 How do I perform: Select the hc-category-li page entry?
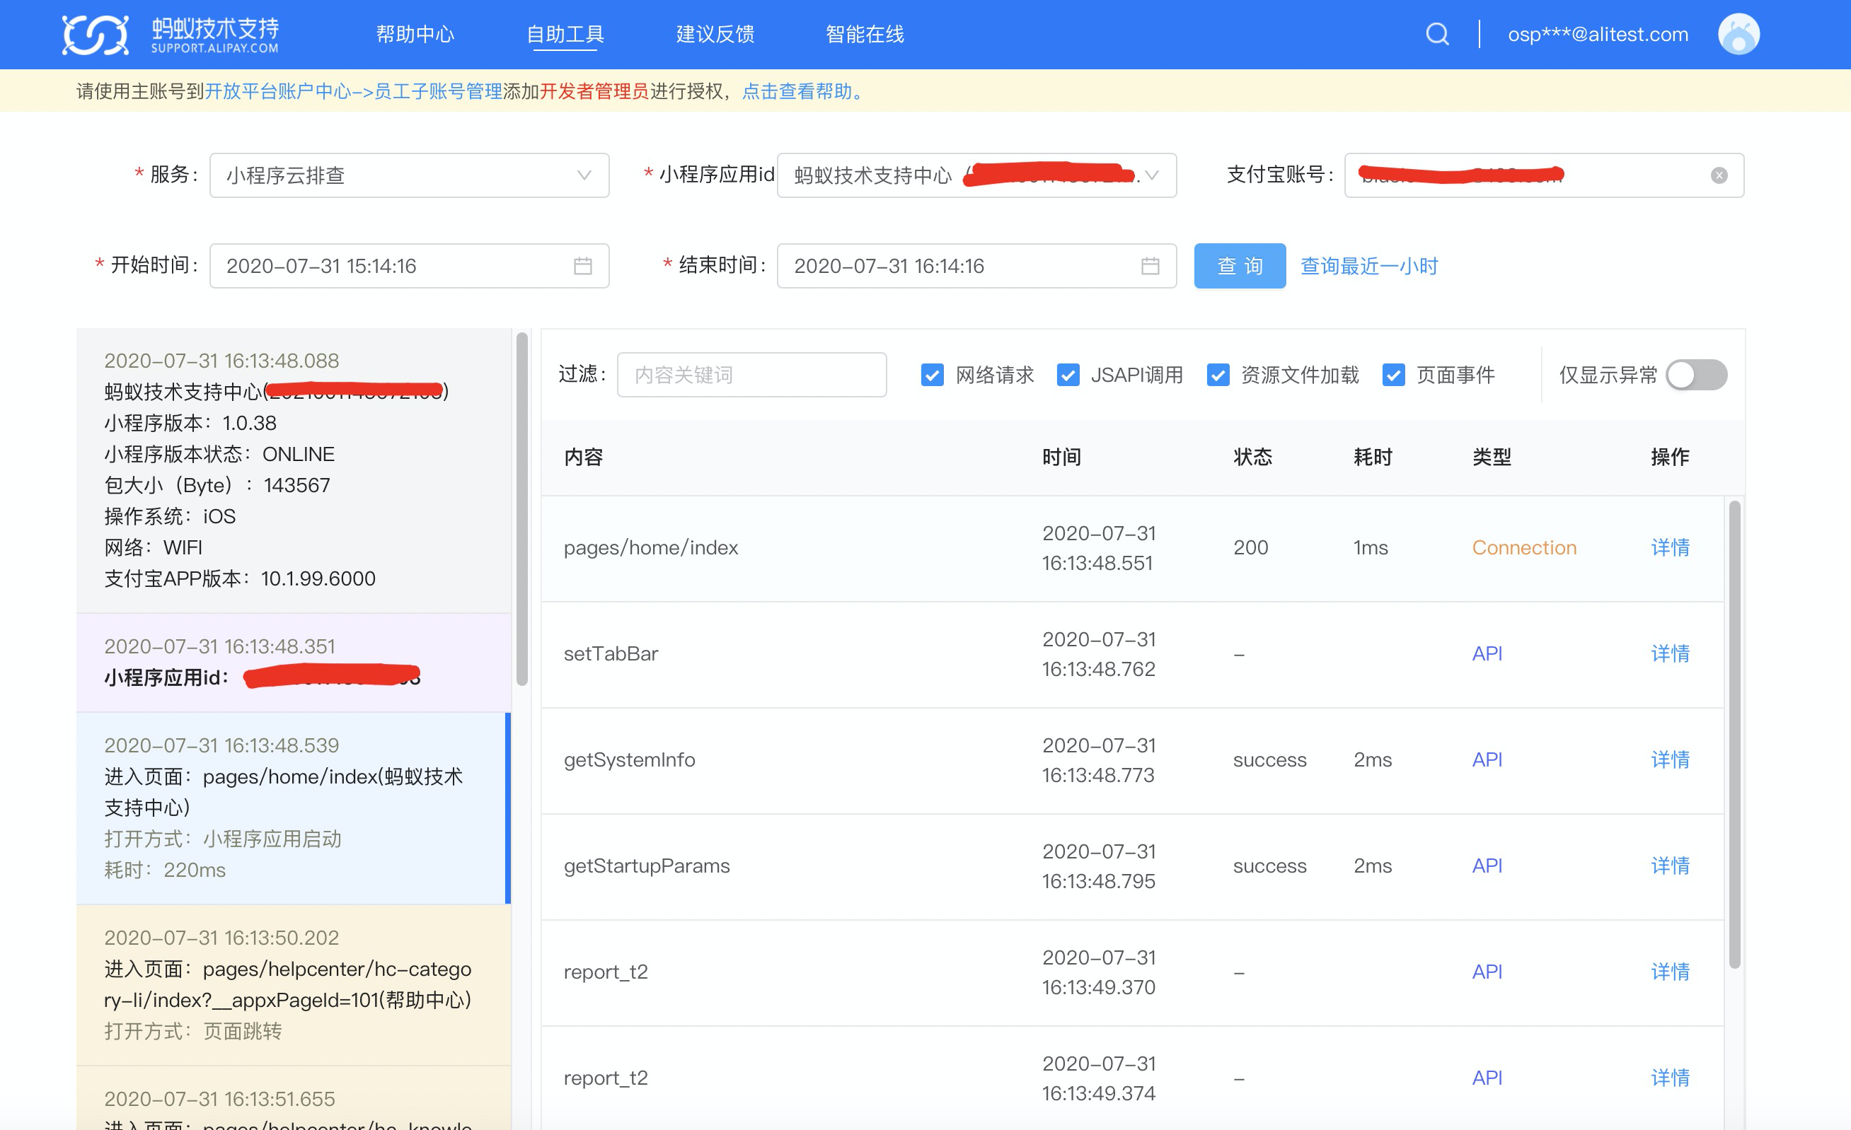(x=294, y=984)
